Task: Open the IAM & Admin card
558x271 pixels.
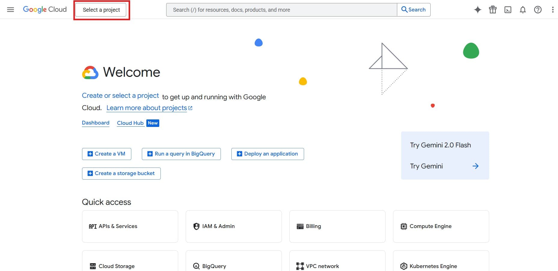Action: pos(234,226)
